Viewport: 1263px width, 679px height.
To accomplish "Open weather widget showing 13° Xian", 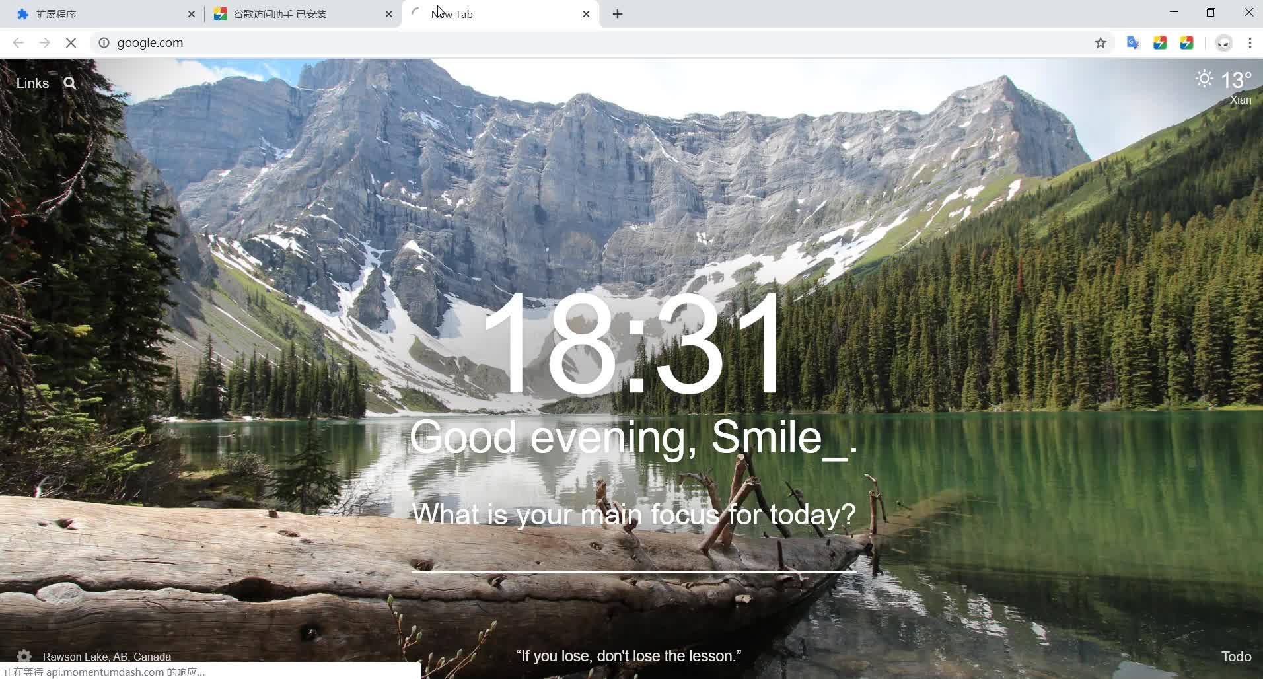I will (x=1224, y=87).
